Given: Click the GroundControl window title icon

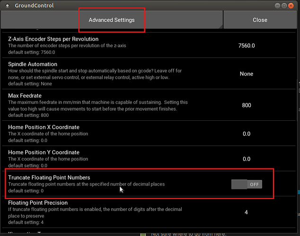Looking at the screenshot, I should [x=7, y=6].
